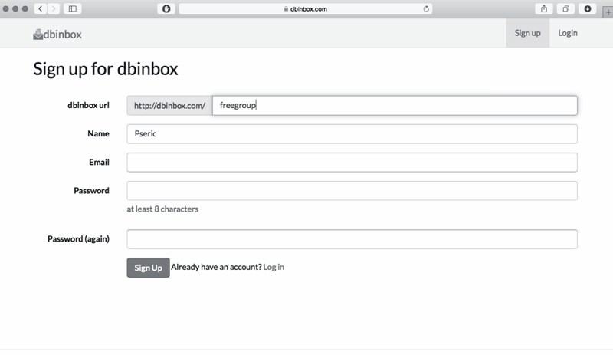The image size is (613, 355).
Task: Open the Sign up nav tab
Action: point(527,33)
